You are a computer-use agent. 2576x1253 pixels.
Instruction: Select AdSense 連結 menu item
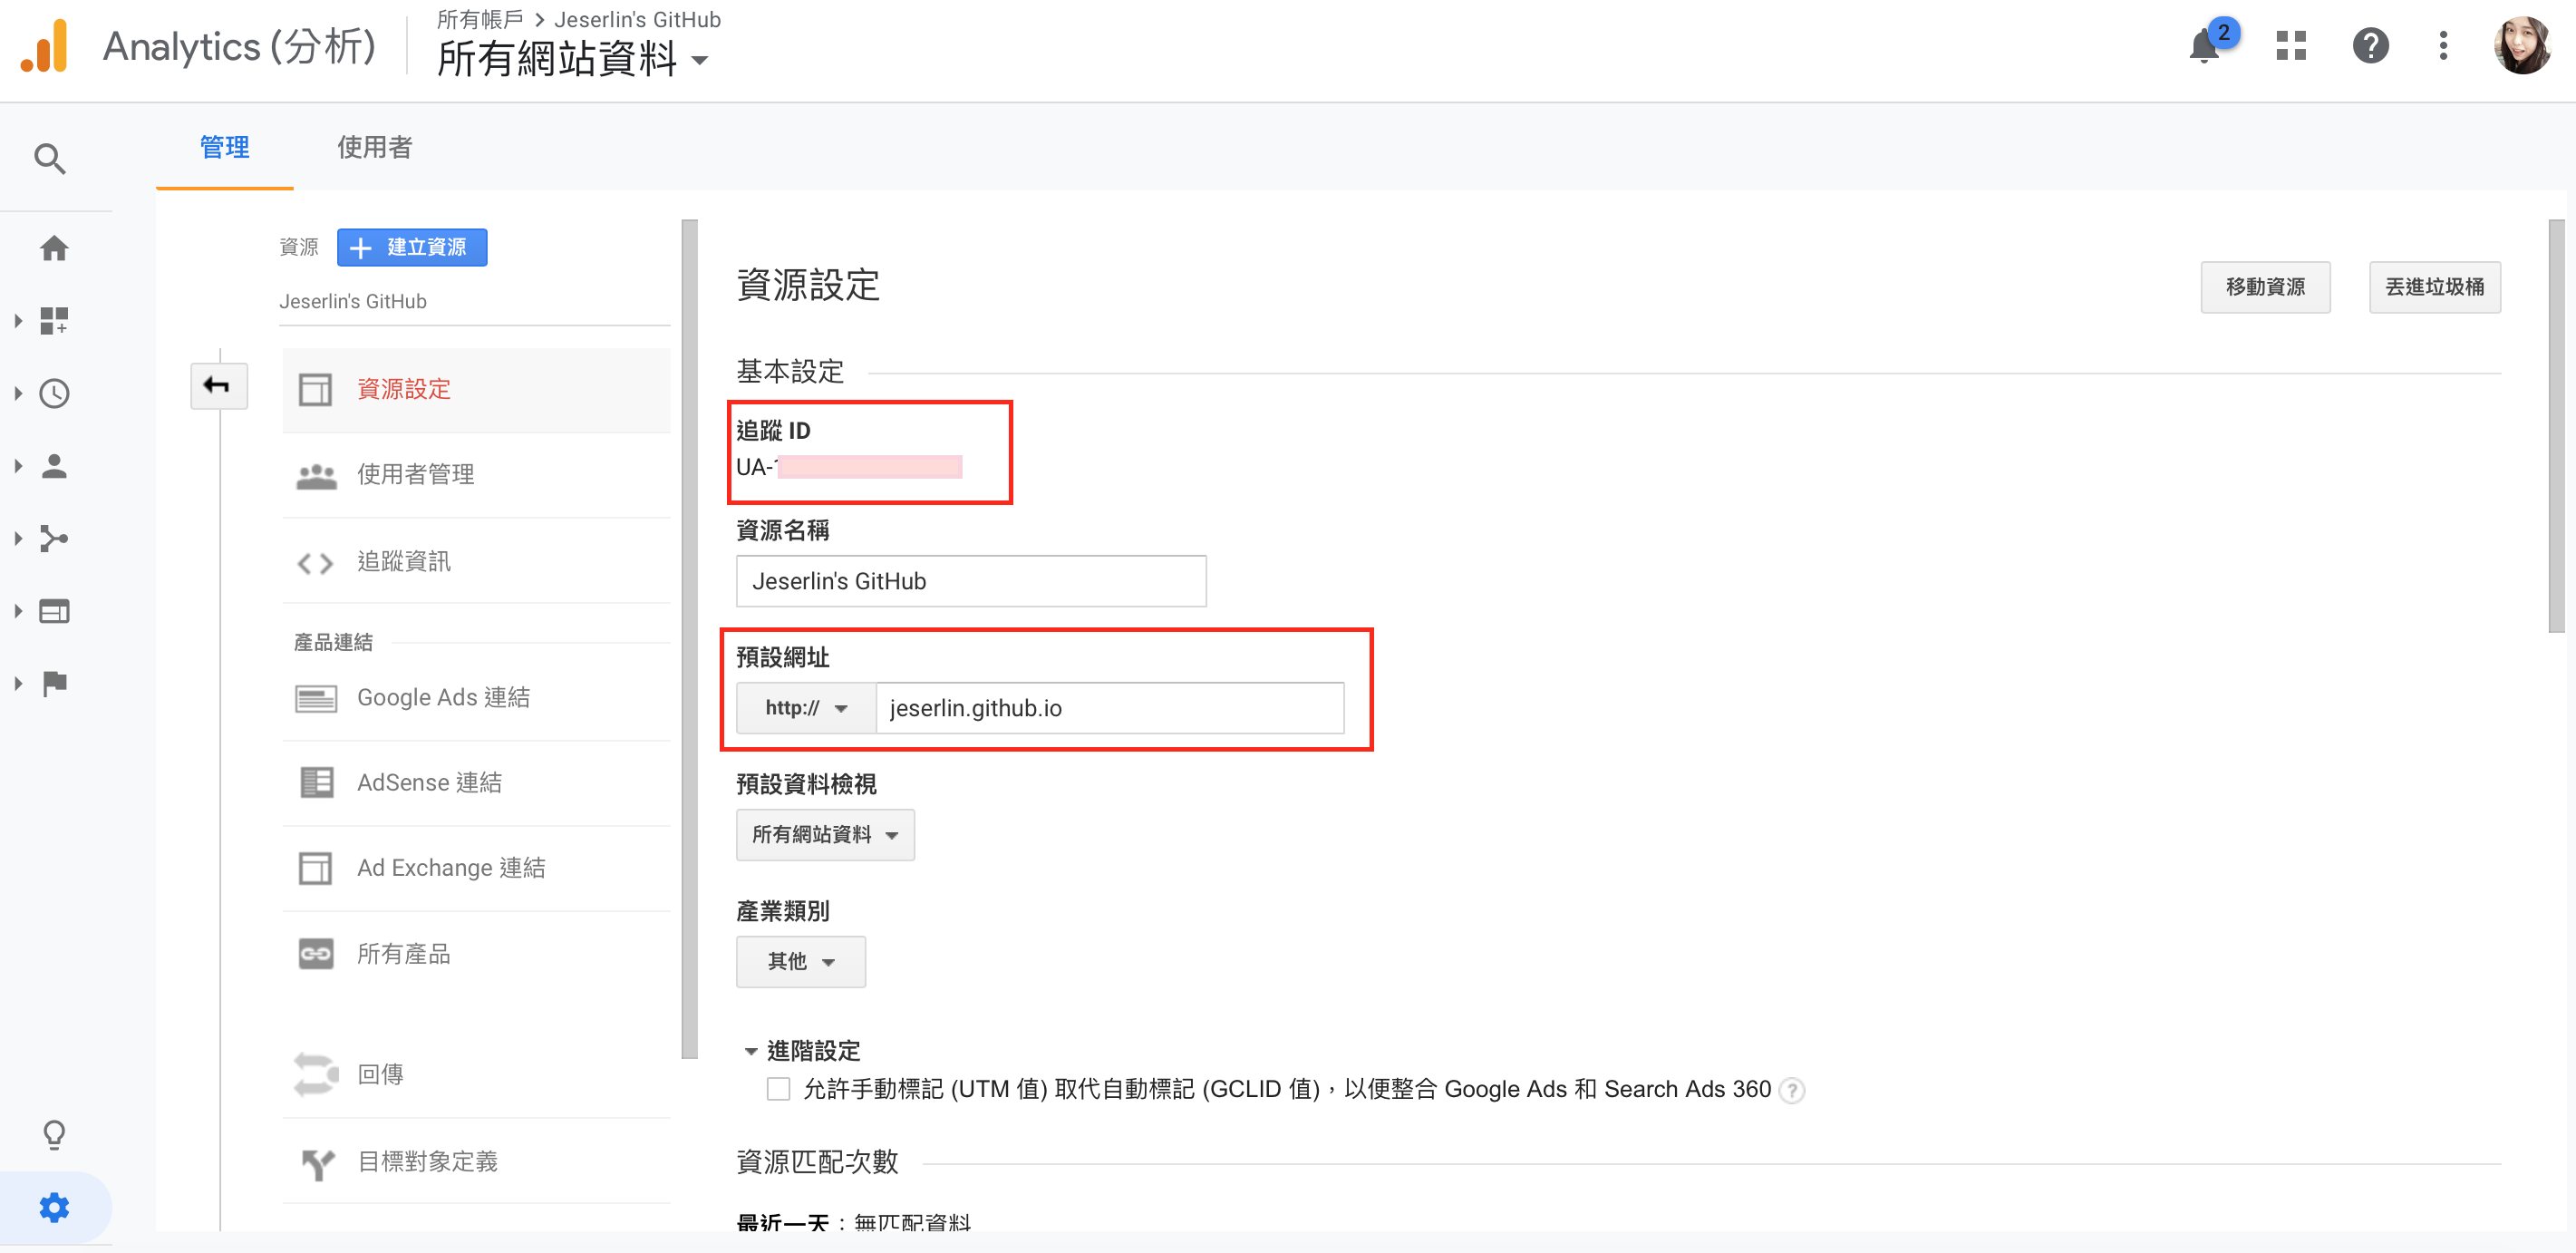[x=477, y=783]
